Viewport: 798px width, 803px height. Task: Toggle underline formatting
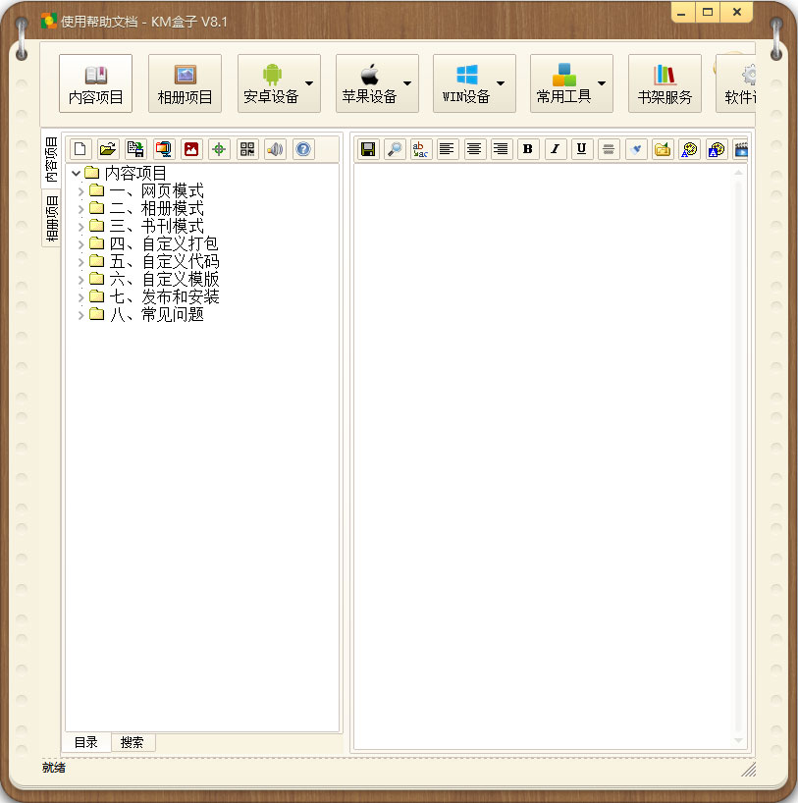tap(582, 149)
